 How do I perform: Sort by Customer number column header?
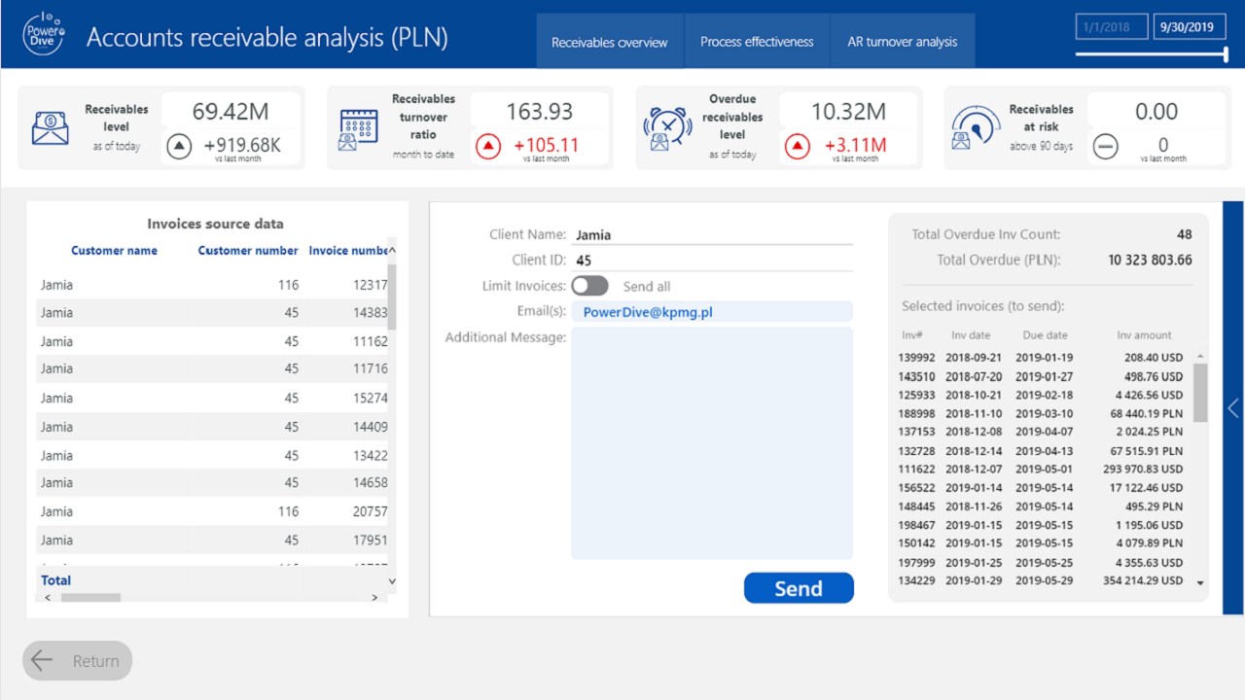[248, 251]
